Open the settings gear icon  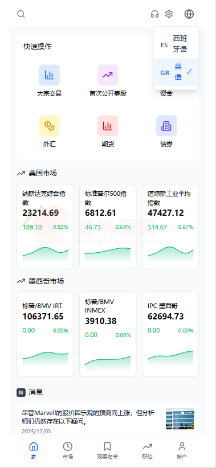[169, 14]
